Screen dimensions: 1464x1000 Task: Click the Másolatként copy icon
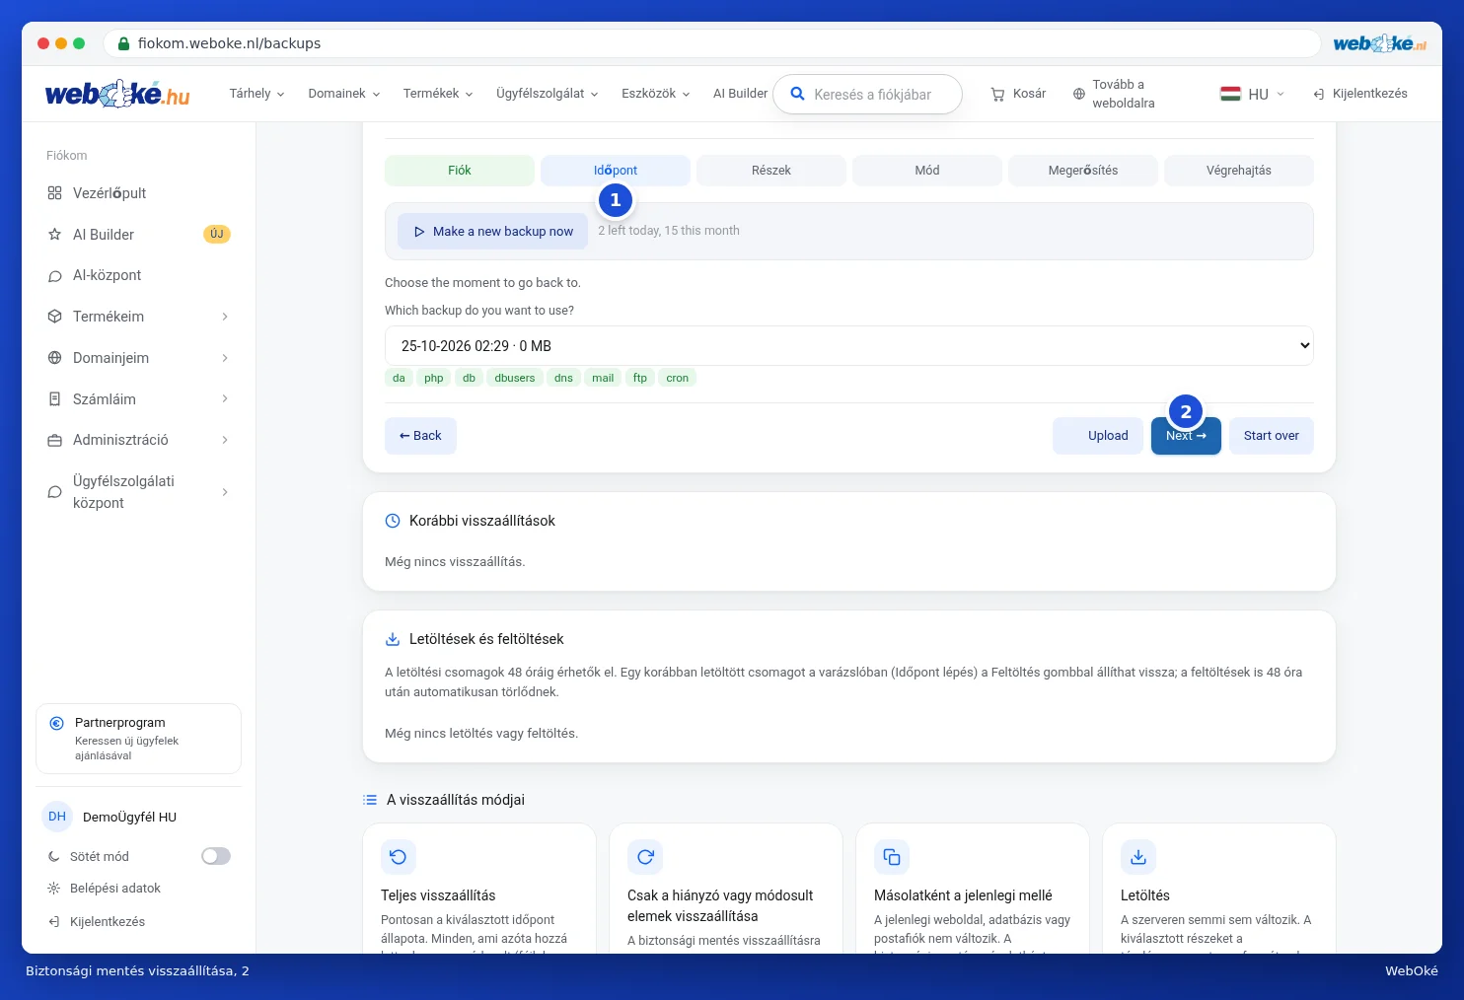892,857
